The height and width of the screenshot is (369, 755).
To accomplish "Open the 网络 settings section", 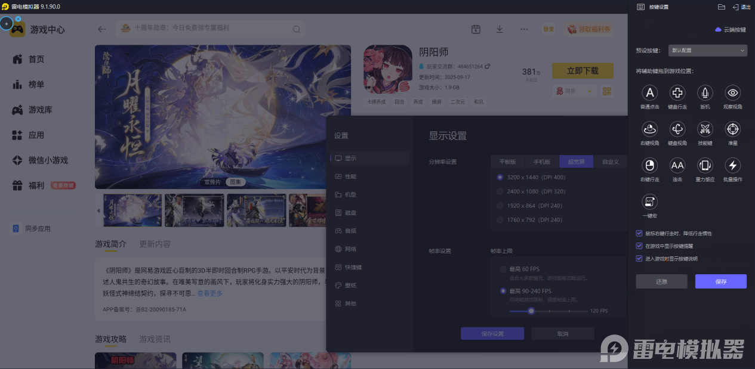I will (x=370, y=249).
